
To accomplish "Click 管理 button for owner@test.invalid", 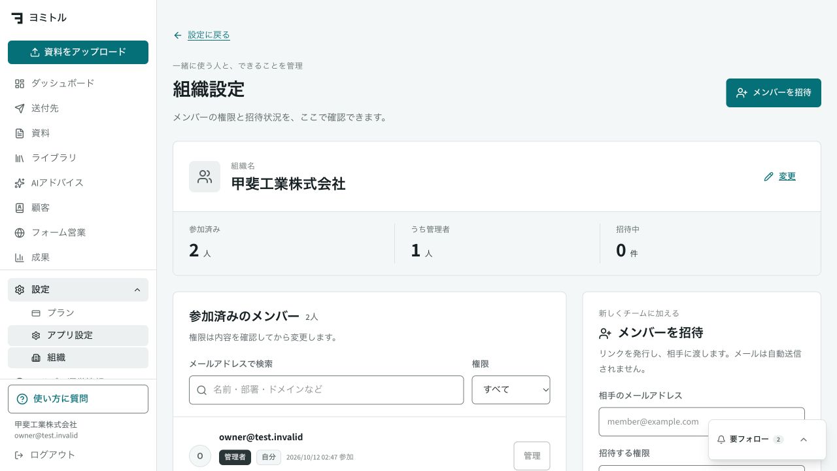I will (532, 456).
